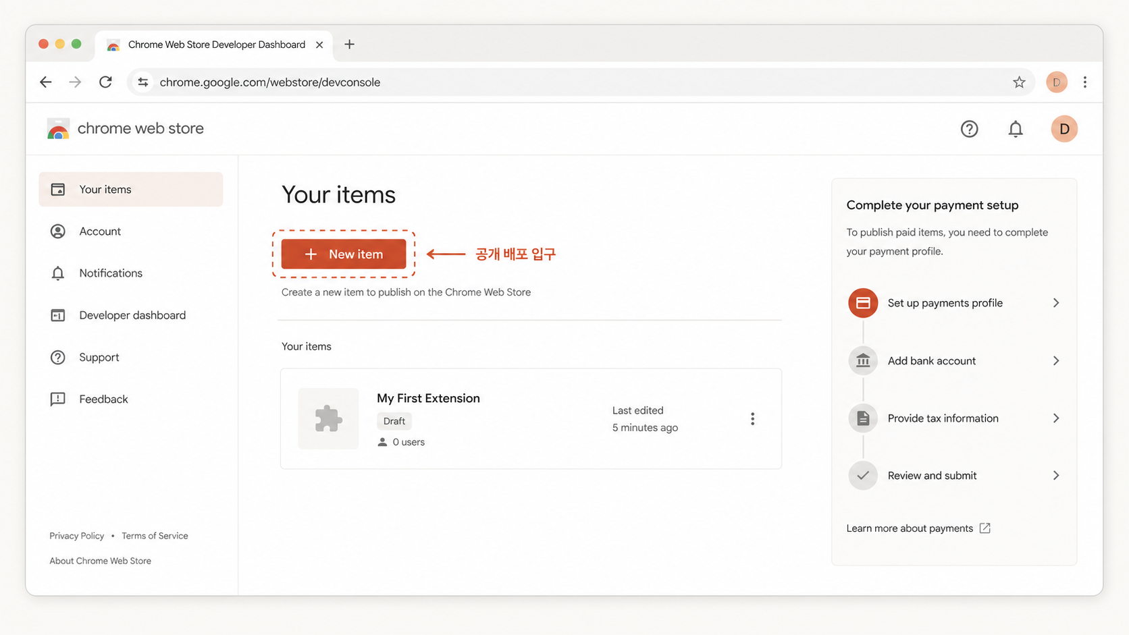Click Feedback icon in sidebar

tap(58, 399)
